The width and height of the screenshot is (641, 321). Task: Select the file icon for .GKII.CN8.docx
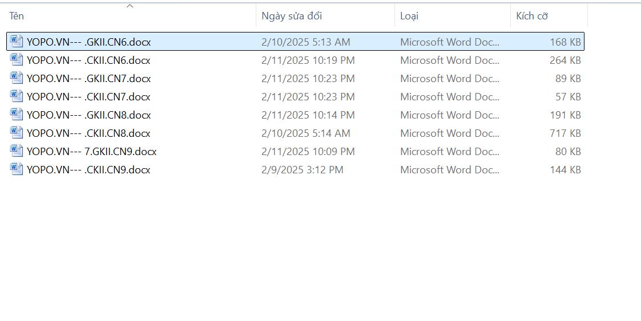point(17,115)
